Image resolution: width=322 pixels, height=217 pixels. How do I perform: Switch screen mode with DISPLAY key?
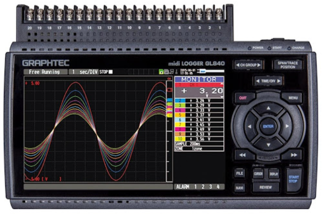pyautogui.click(x=274, y=174)
